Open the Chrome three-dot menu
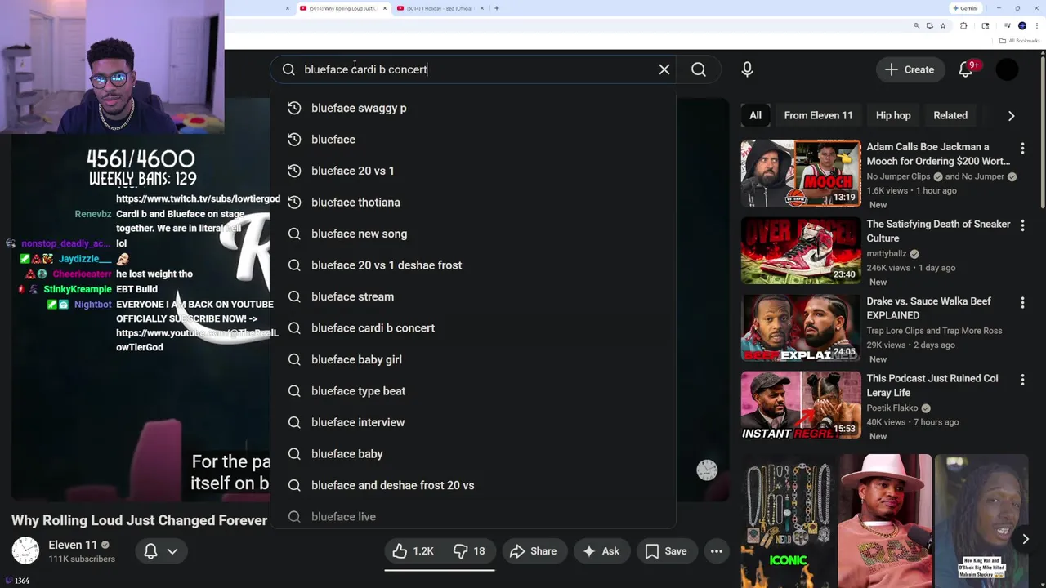 (1036, 26)
